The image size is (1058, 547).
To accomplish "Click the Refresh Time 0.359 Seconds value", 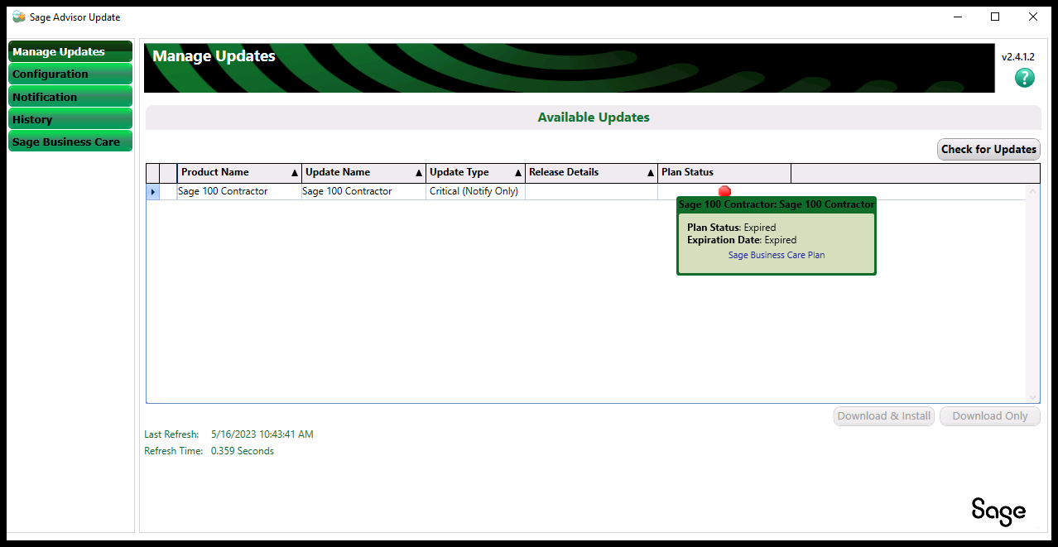I will 243,451.
